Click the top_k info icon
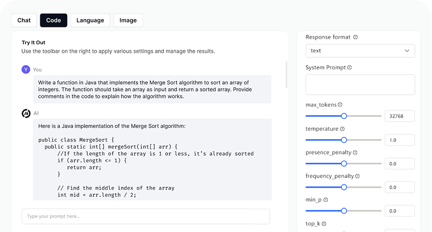The width and height of the screenshot is (432, 232). 323,224
